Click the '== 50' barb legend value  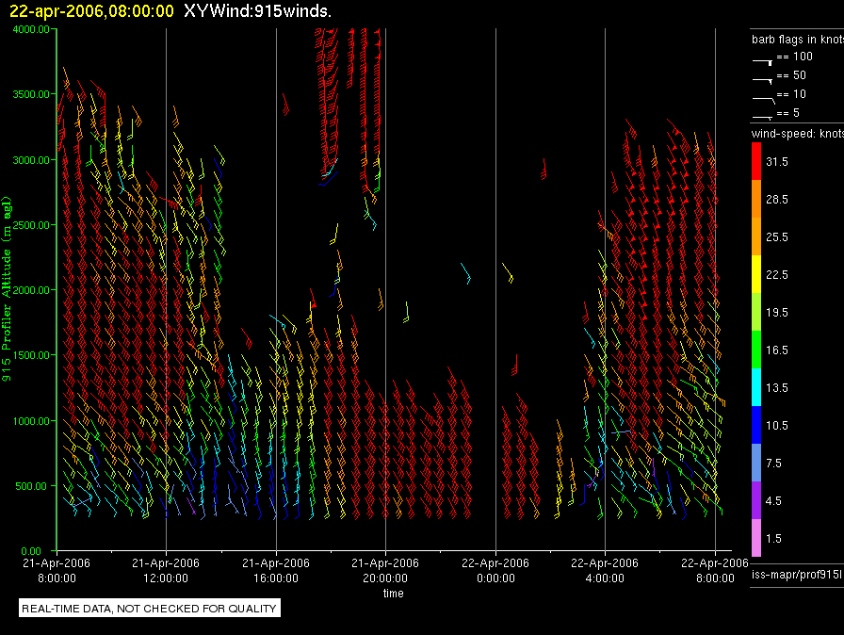point(791,75)
